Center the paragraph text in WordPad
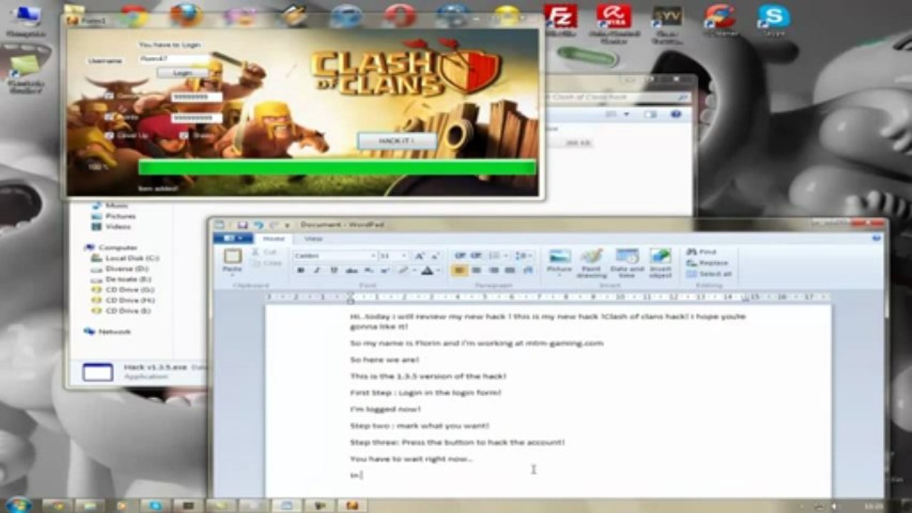 coord(476,271)
